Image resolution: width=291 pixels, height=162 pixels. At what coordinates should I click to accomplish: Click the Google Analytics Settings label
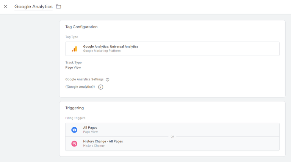[84, 79]
